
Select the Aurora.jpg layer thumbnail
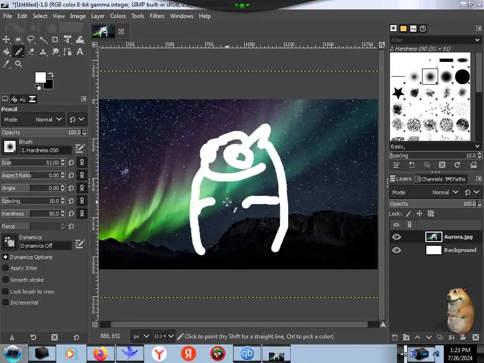point(434,237)
